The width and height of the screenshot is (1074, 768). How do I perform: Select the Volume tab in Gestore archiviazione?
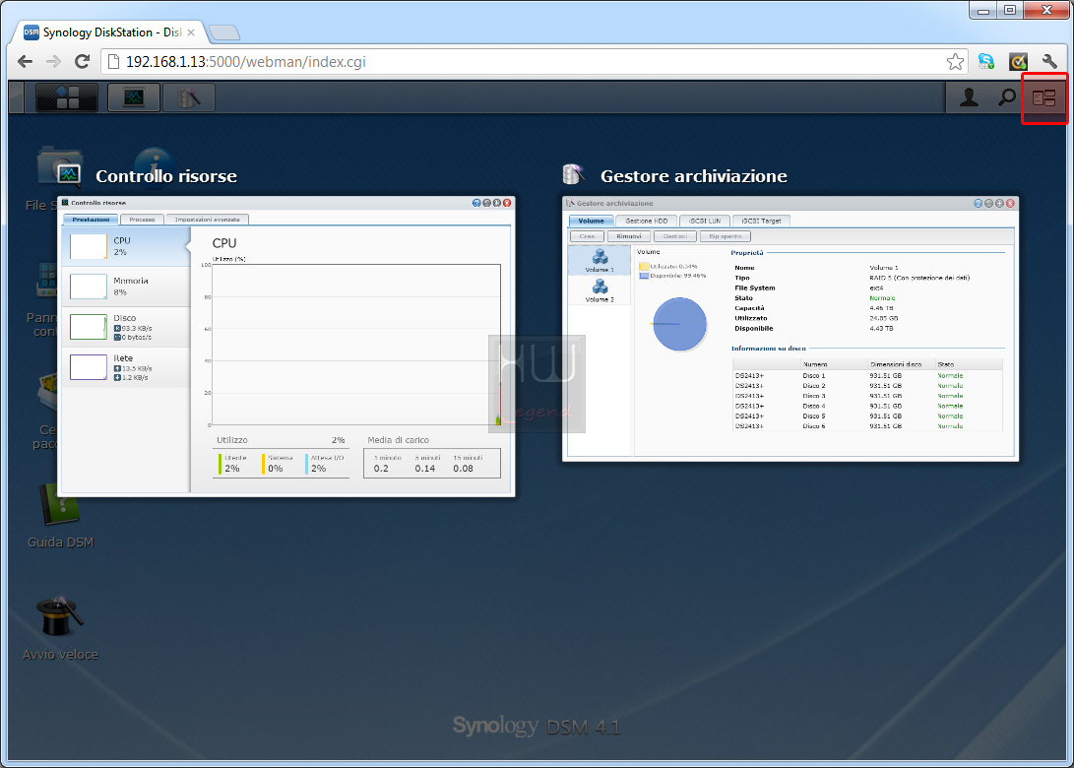coord(591,221)
